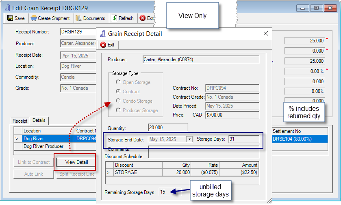Switch to the Details tab

(39, 120)
